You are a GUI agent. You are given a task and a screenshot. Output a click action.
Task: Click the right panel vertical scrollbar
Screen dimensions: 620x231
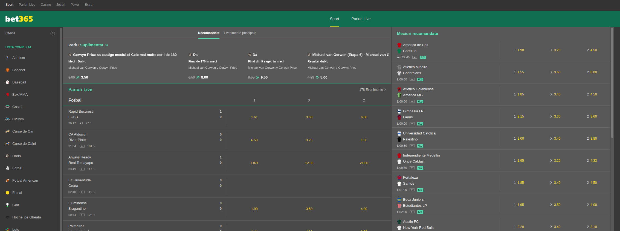(612, 82)
